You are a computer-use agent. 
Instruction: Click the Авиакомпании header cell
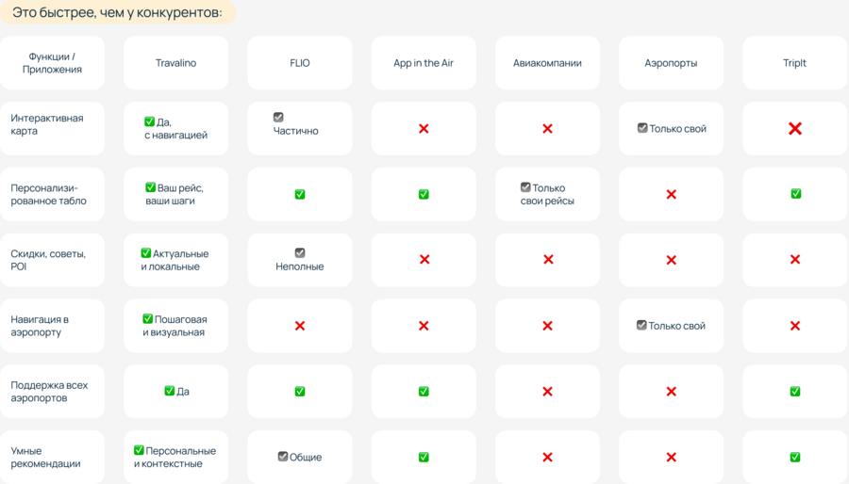[547, 63]
